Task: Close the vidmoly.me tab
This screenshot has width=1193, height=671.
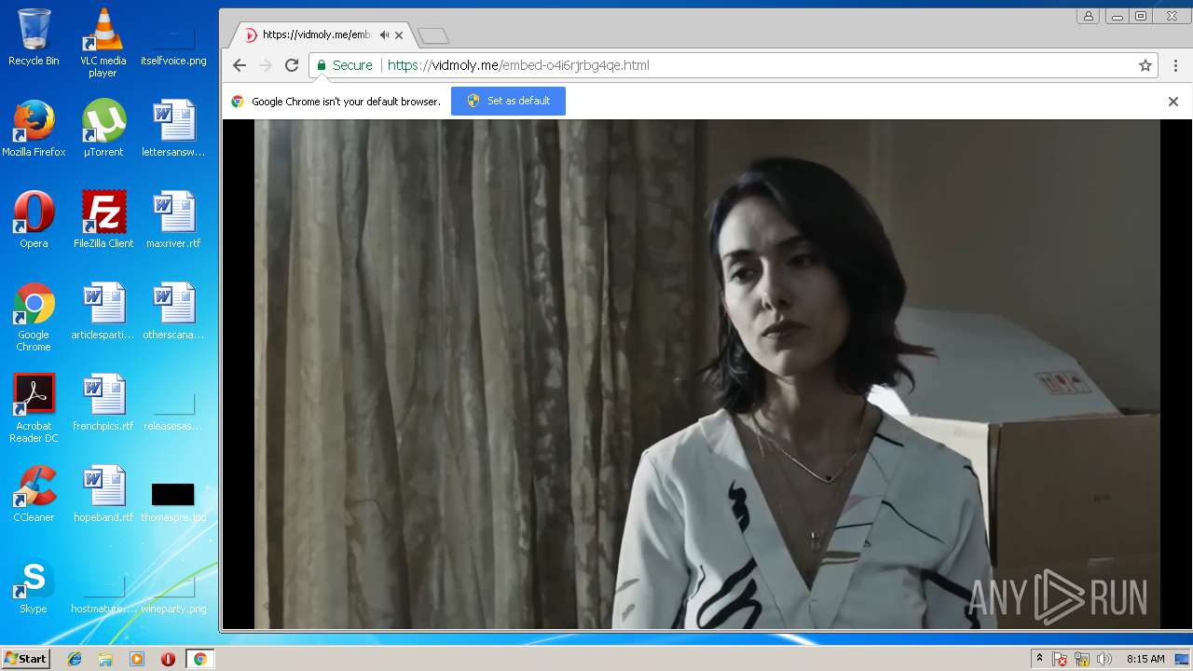Action: click(399, 35)
